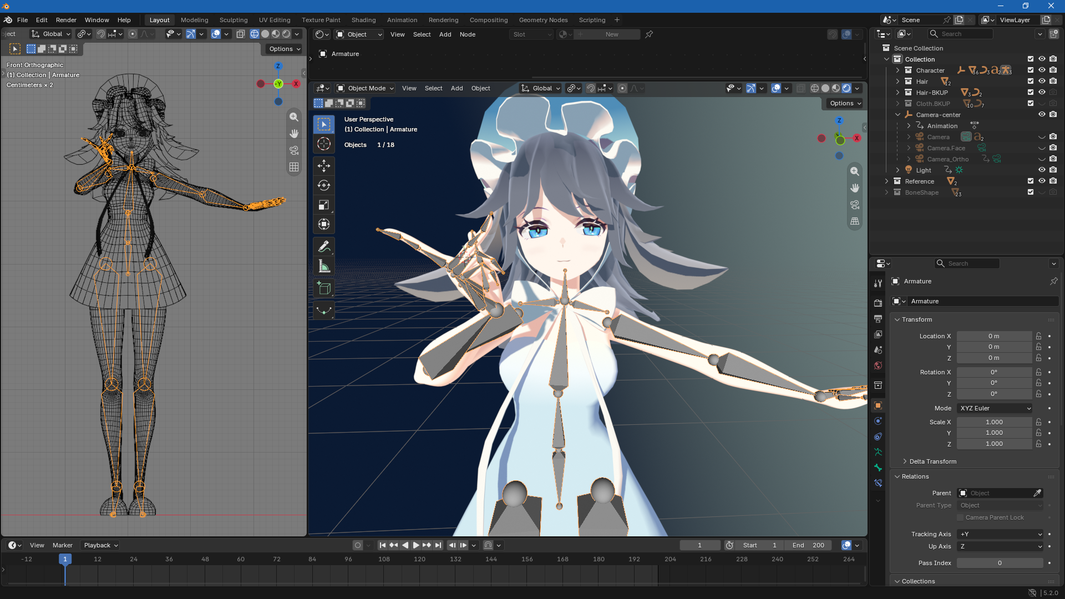Open the Tracking Axis dropdown
The width and height of the screenshot is (1065, 599).
(1001, 534)
